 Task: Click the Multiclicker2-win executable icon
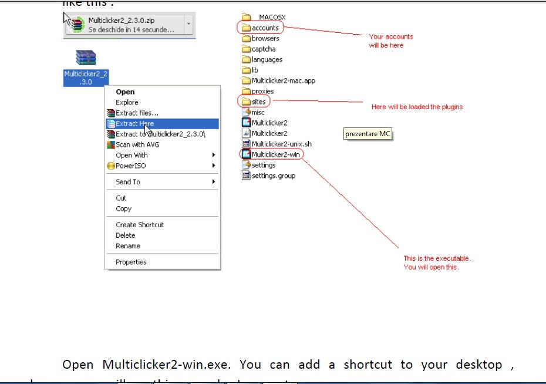click(x=246, y=154)
